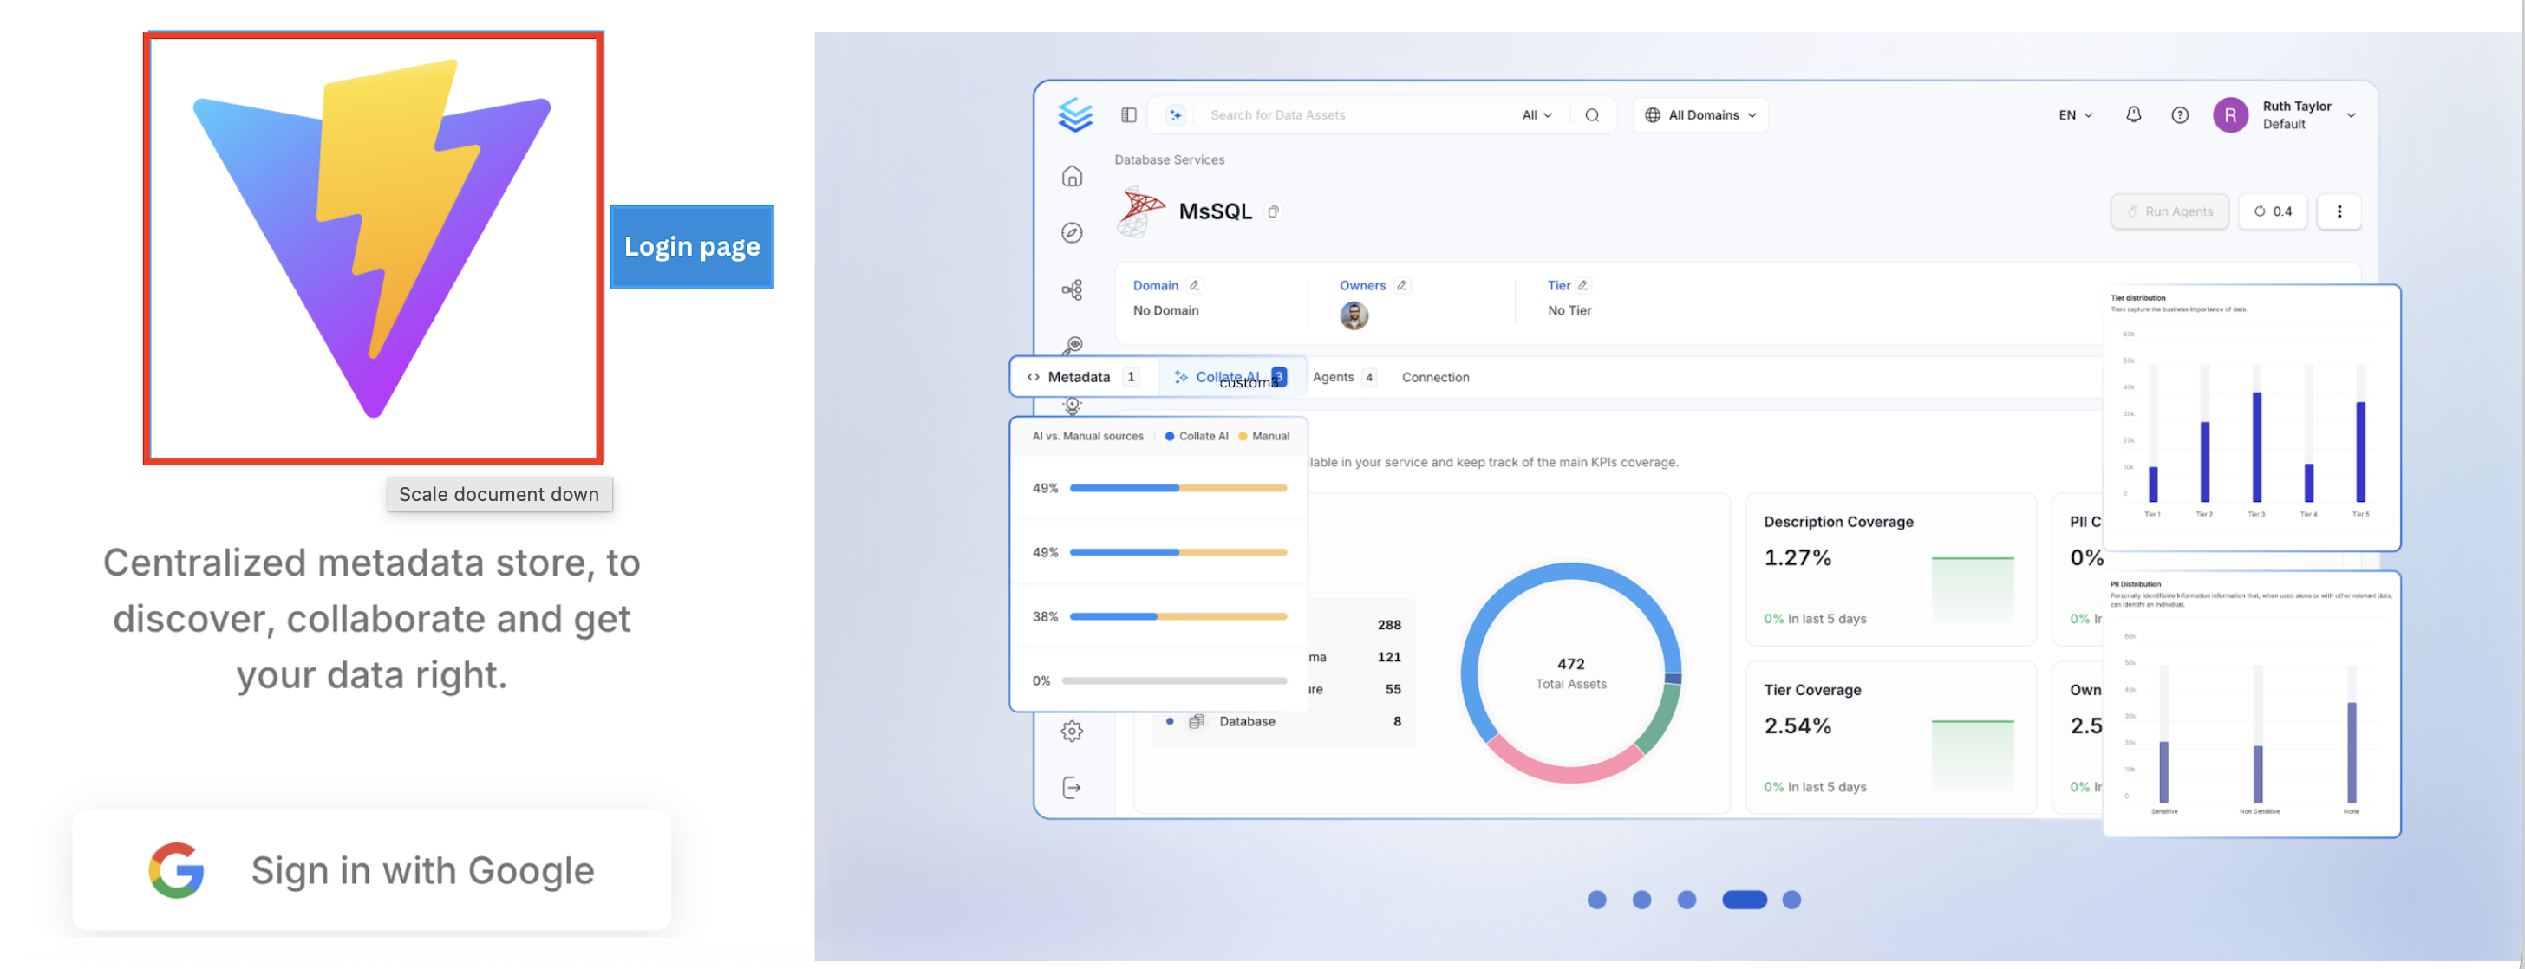Click the Vite lightning bolt logo
The width and height of the screenshot is (2525, 969).
click(x=373, y=240)
